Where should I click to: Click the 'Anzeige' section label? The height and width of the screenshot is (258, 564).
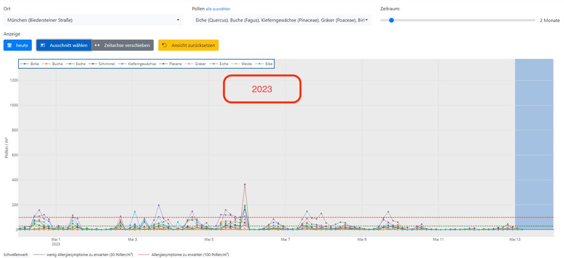pyautogui.click(x=12, y=34)
